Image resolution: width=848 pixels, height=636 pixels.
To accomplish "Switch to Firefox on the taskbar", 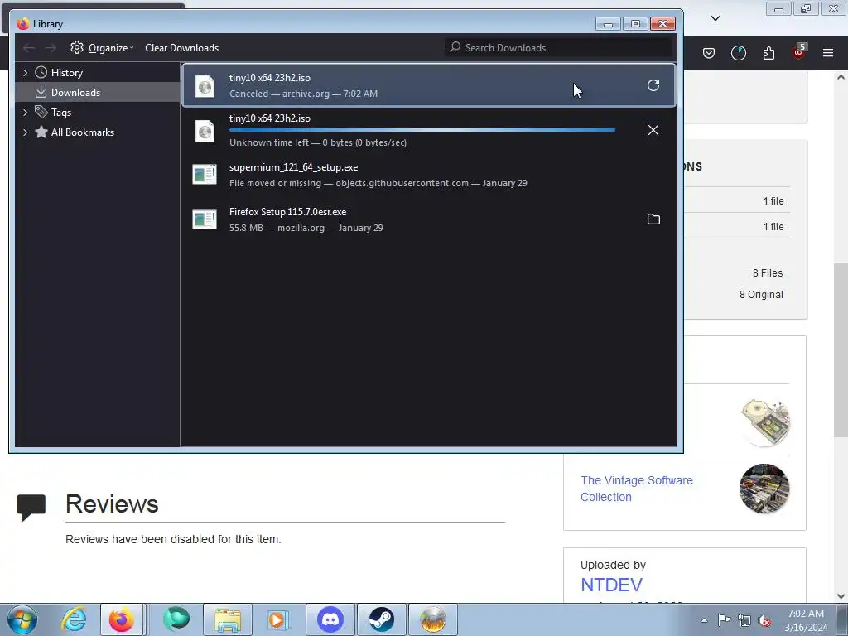I will 121,619.
